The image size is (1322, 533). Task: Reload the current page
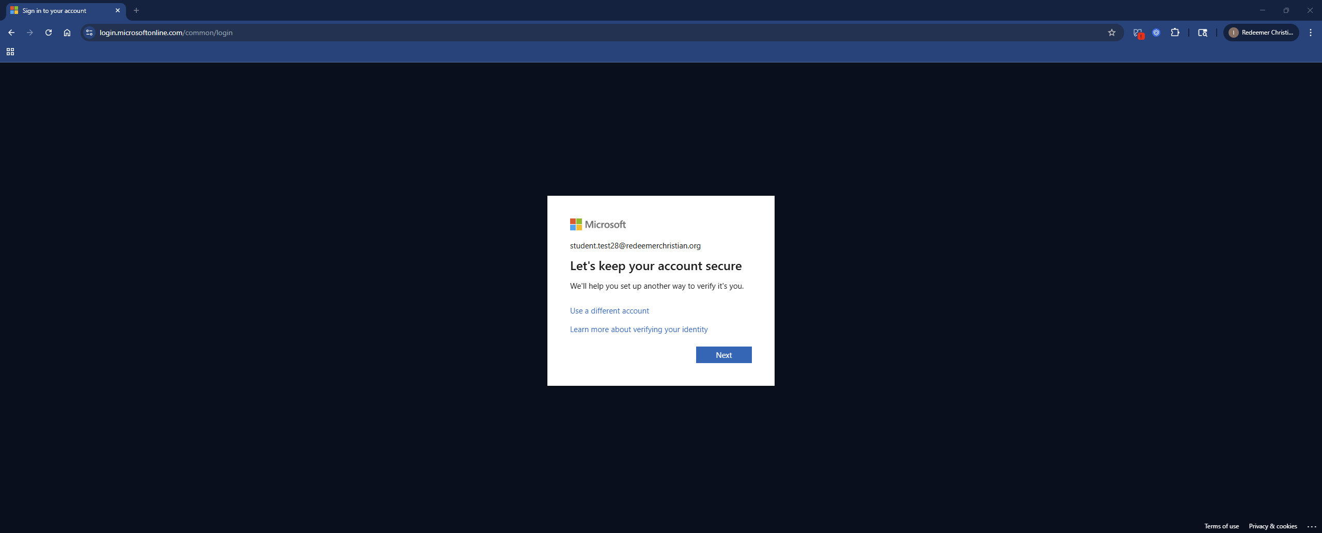[x=49, y=33]
